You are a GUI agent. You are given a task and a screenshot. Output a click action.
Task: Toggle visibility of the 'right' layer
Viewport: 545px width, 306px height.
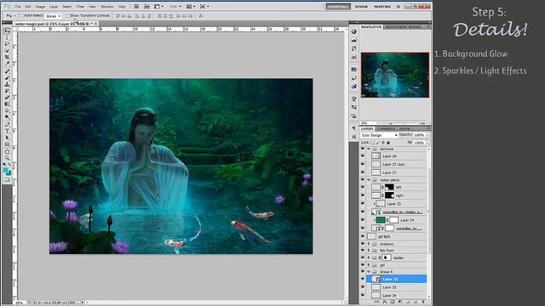(363, 195)
